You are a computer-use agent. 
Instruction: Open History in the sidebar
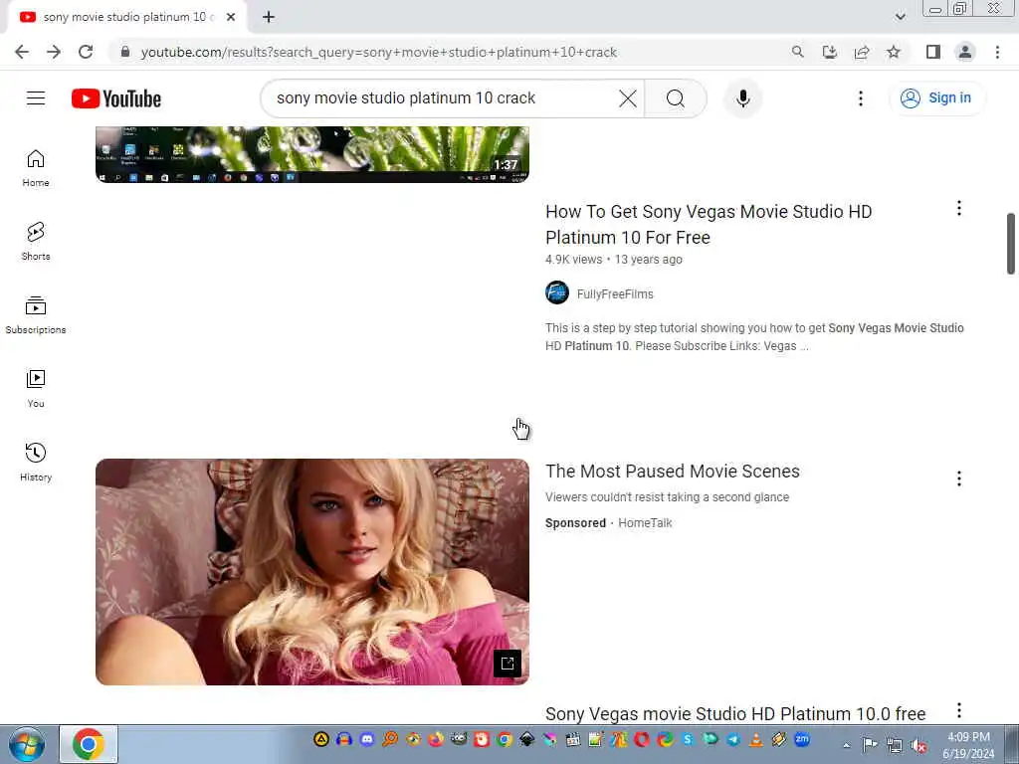tap(36, 462)
